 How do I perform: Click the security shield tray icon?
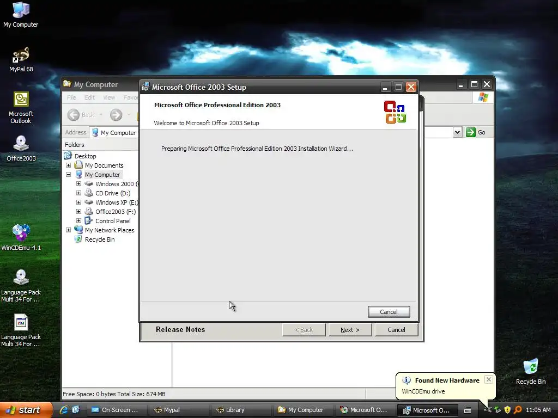pos(507,410)
